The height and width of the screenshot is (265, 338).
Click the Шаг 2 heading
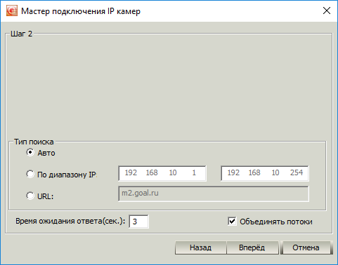click(x=22, y=34)
